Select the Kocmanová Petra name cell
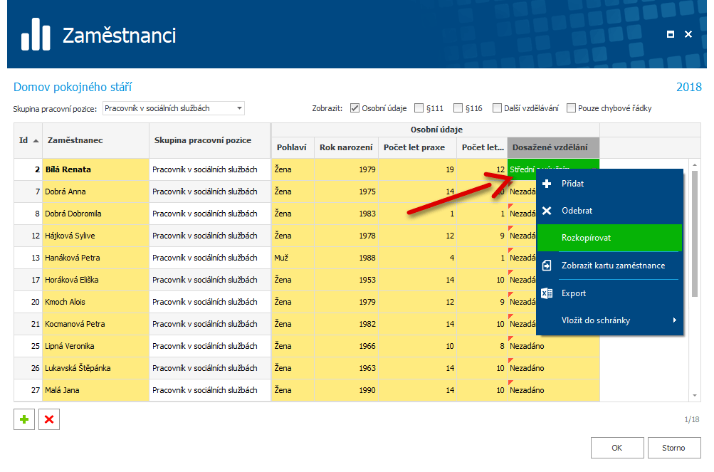The image size is (714, 472). [x=95, y=324]
